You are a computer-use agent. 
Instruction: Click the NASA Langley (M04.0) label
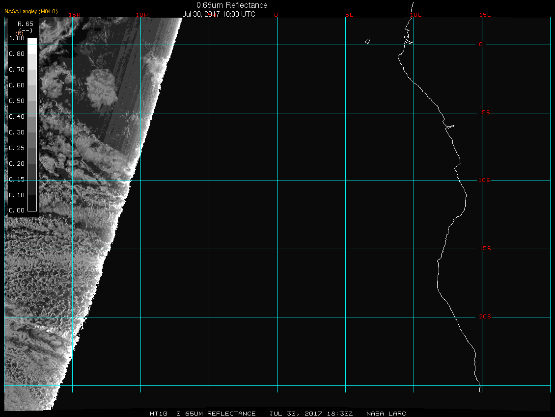pos(31,11)
